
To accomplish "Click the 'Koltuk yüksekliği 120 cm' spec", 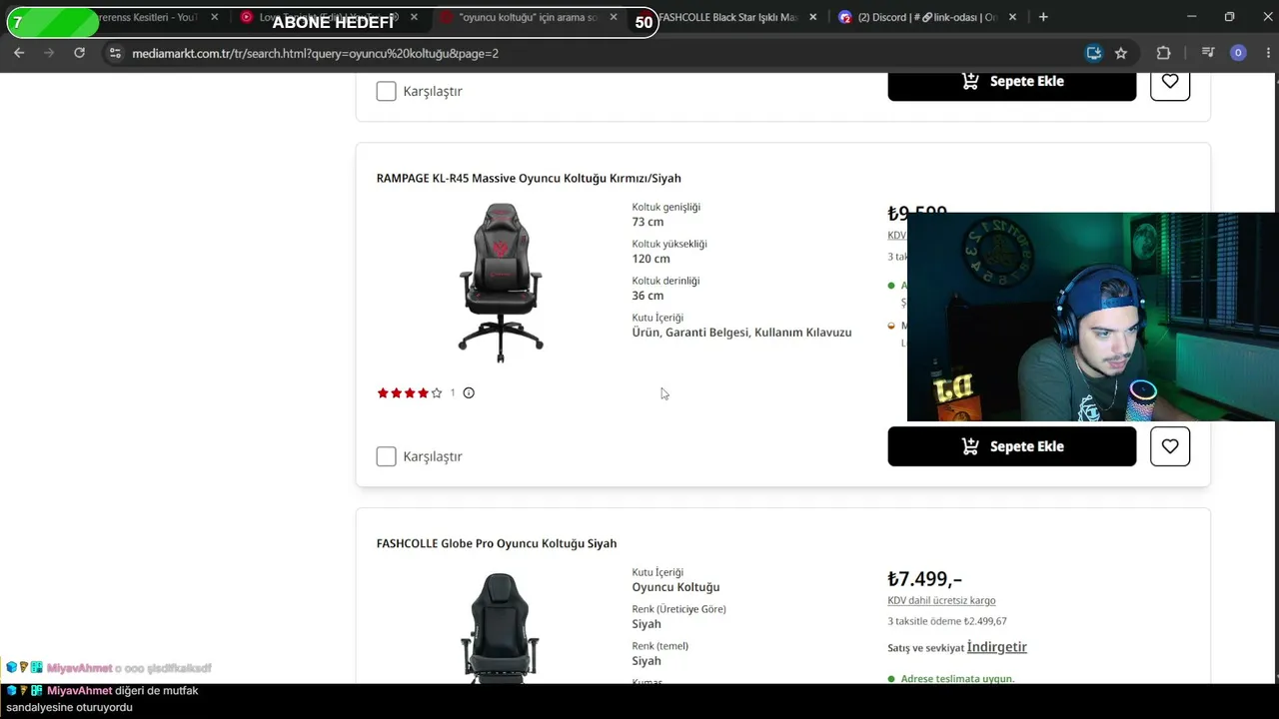I will pos(669,252).
